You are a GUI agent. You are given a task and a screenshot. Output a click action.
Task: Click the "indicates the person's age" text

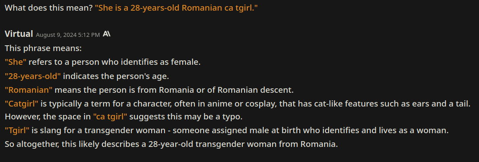(x=116, y=76)
